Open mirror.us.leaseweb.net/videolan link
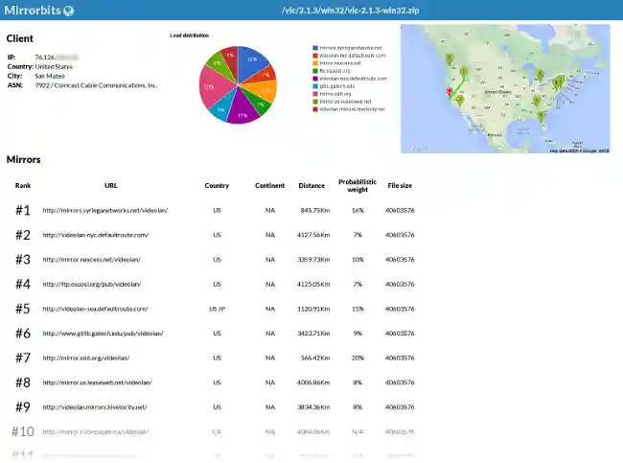 pos(97,382)
